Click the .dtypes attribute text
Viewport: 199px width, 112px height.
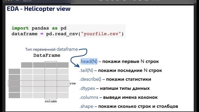(x=87, y=88)
